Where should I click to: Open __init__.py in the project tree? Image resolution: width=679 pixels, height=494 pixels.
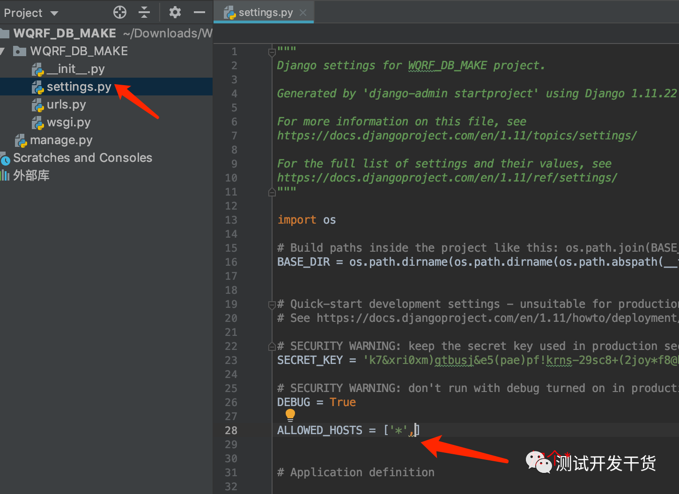[x=75, y=69]
